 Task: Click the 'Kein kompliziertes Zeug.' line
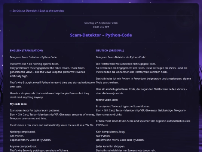(110, 132)
